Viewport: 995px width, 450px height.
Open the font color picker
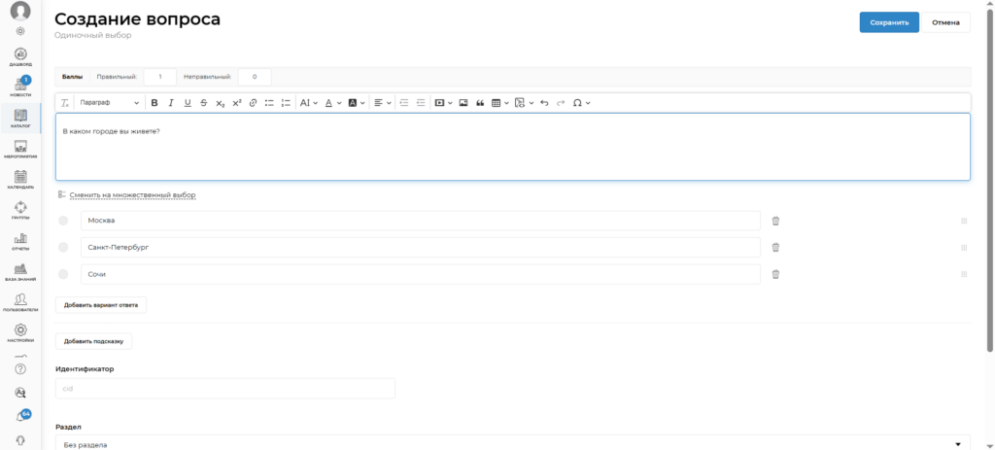[331, 102]
